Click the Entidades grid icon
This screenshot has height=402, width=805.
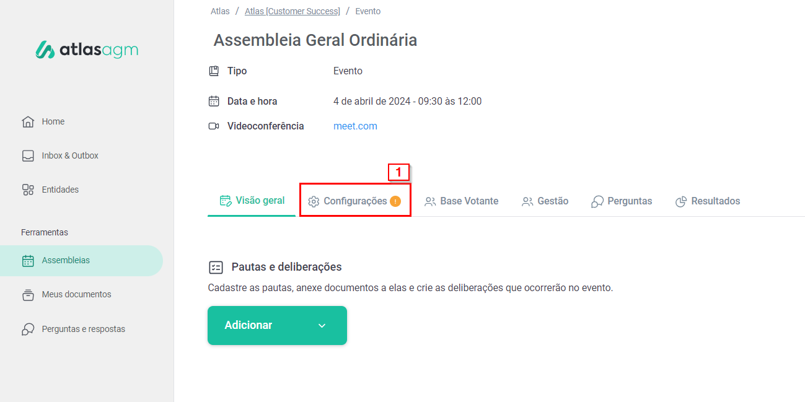tap(28, 190)
